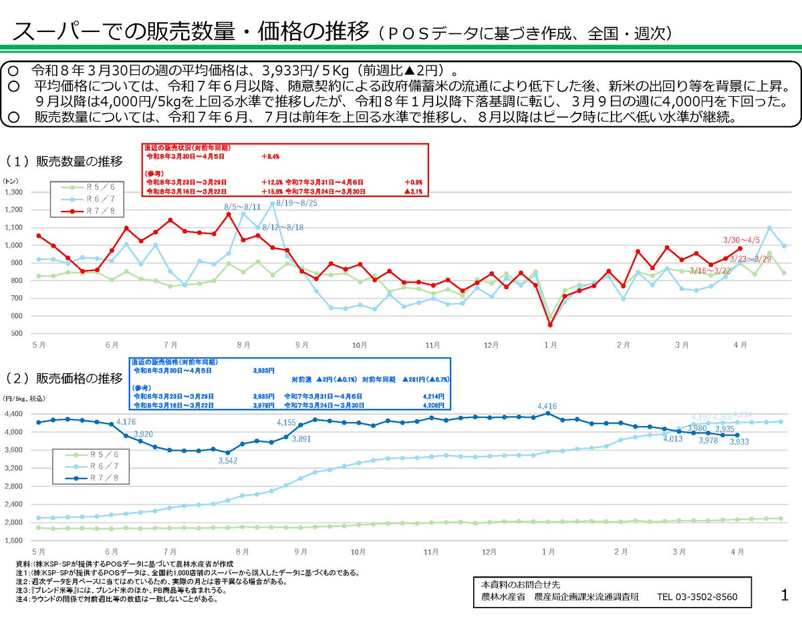The height and width of the screenshot is (619, 802).
Task: Click the data label '8/19~8/25'
Action: [297, 202]
